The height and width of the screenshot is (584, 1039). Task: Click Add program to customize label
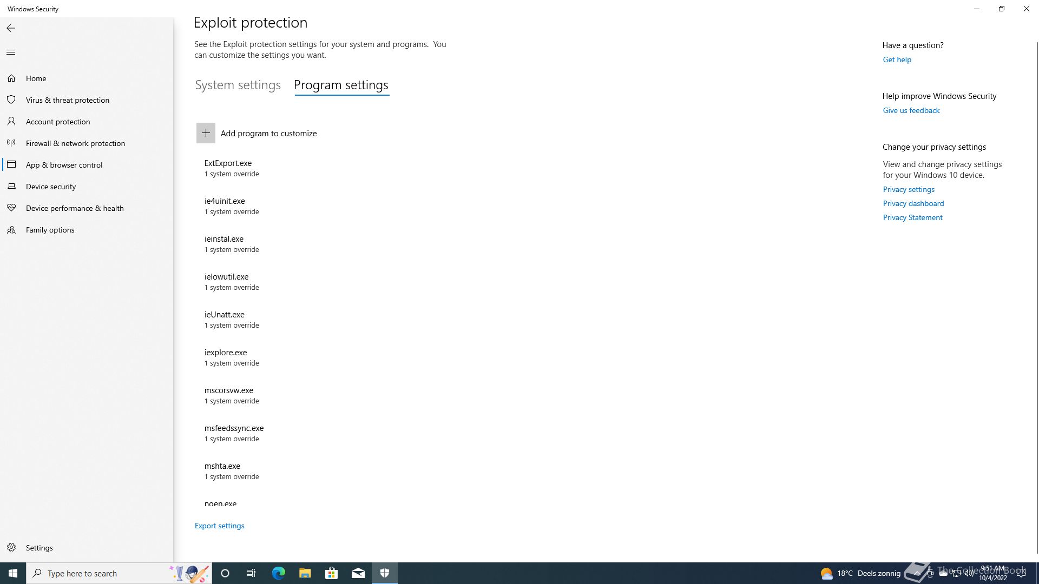point(268,134)
